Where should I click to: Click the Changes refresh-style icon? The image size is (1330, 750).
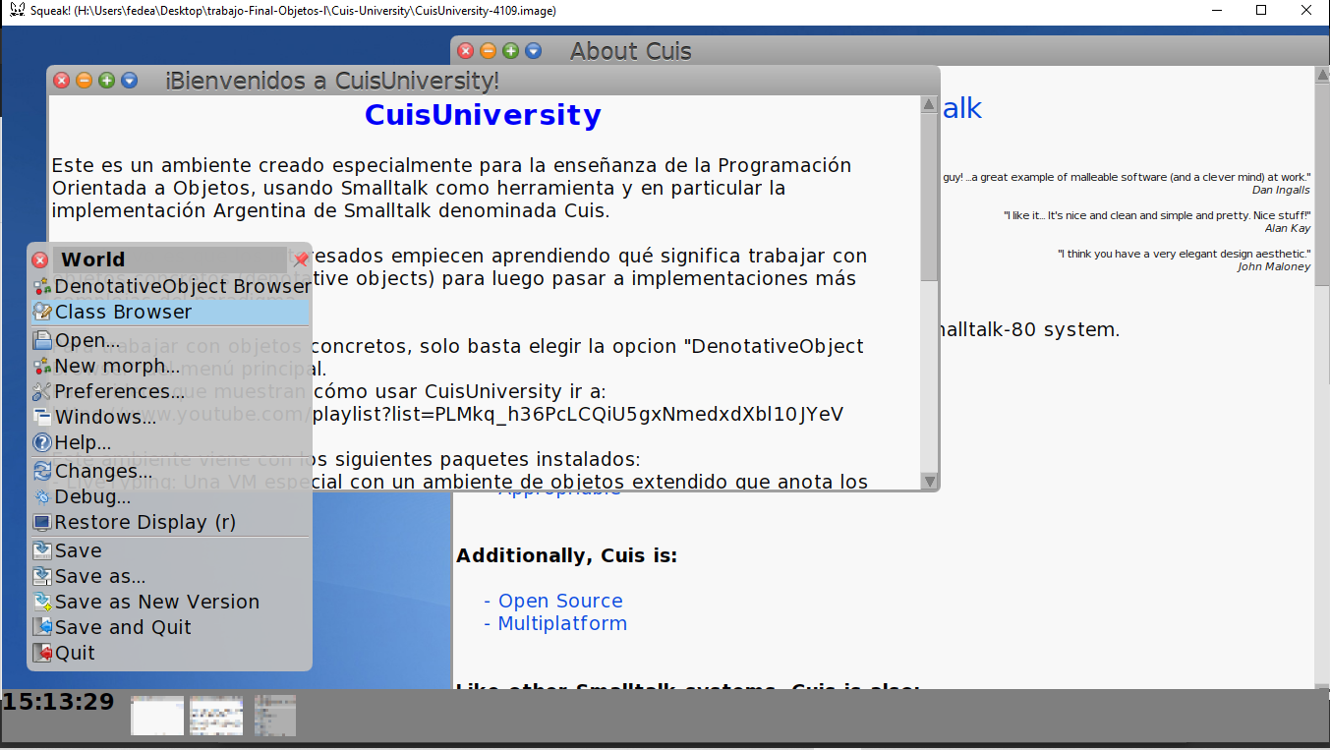click(41, 471)
